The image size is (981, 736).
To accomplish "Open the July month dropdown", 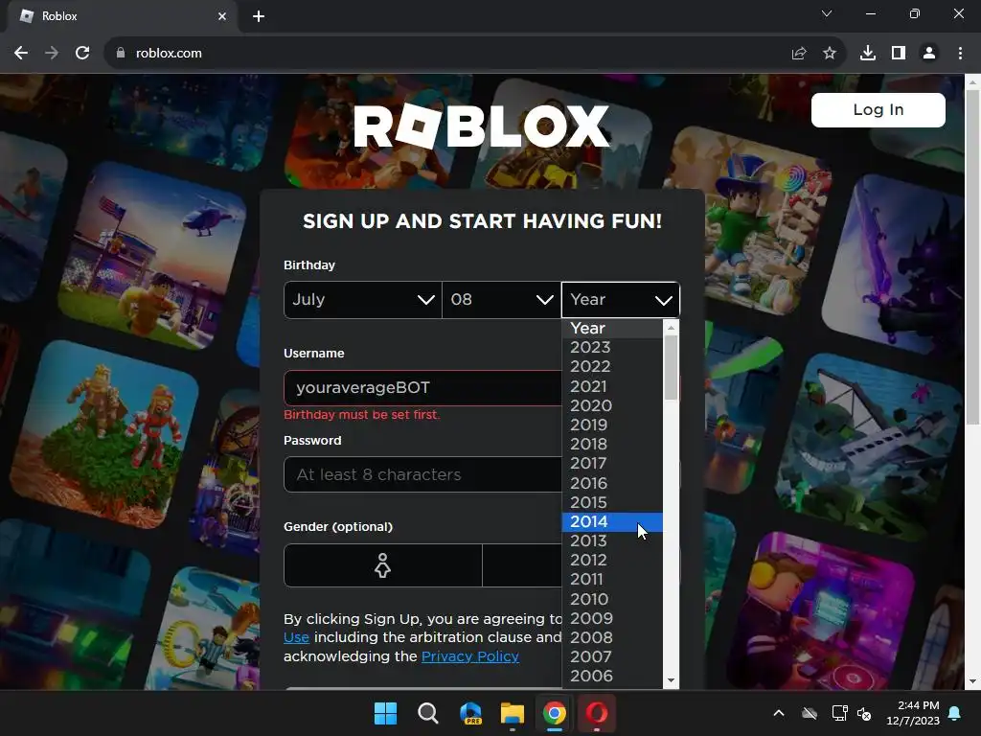I will point(362,300).
